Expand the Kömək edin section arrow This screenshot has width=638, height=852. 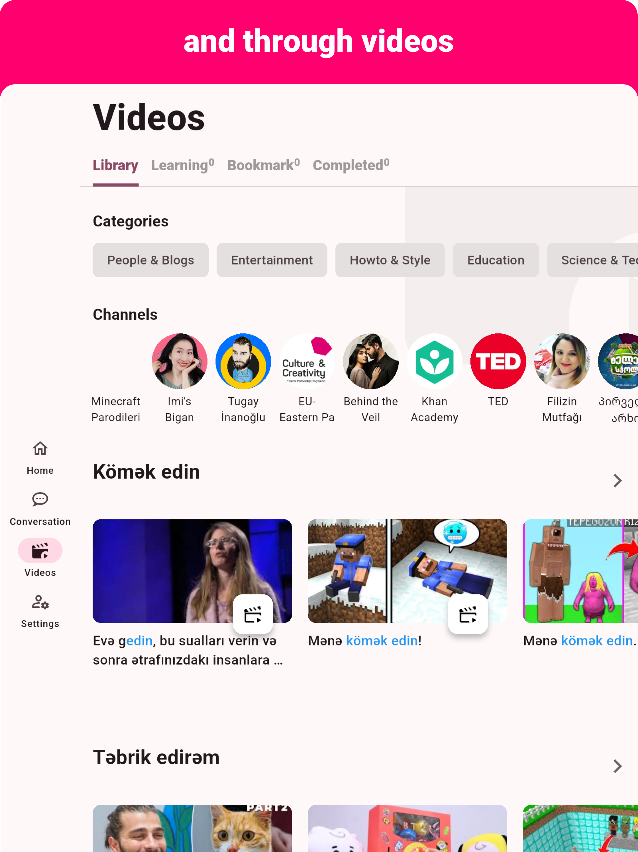tap(617, 480)
